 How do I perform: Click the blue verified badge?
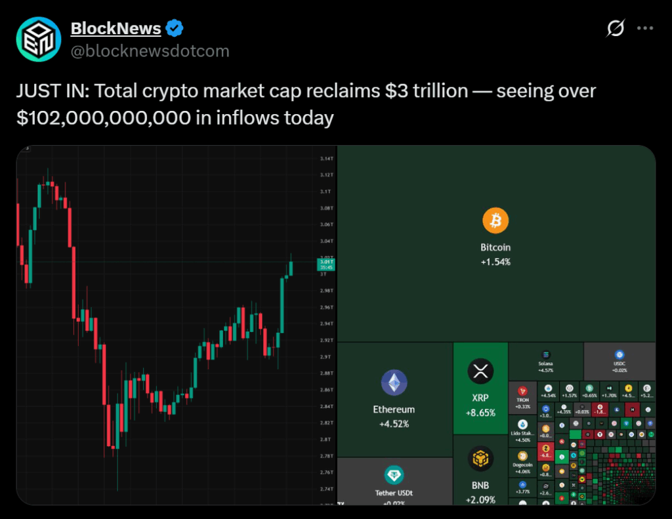click(x=174, y=28)
